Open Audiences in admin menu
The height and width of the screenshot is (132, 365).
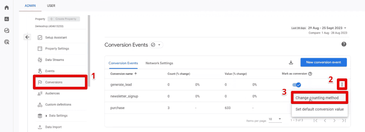coord(53,93)
